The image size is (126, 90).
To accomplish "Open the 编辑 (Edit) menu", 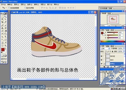I will pyautogui.click(x=10, y=4).
